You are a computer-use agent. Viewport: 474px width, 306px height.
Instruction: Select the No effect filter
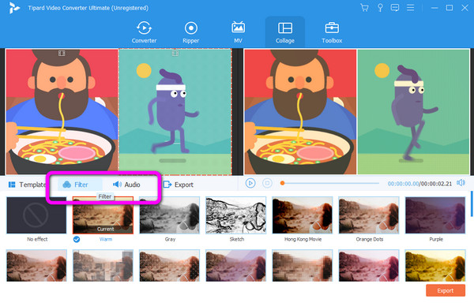pyautogui.click(x=36, y=215)
